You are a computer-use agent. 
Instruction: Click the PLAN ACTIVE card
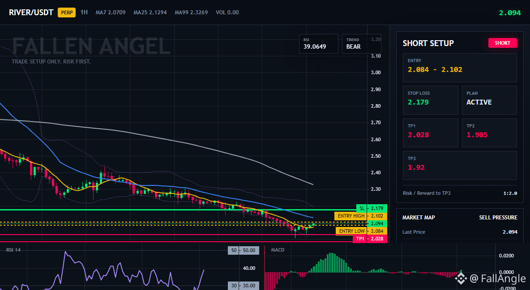tap(489, 100)
